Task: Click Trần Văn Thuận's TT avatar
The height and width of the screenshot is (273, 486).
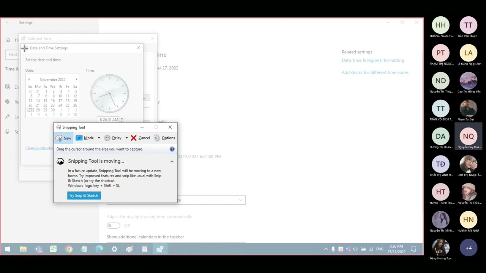Action: tap(469, 25)
